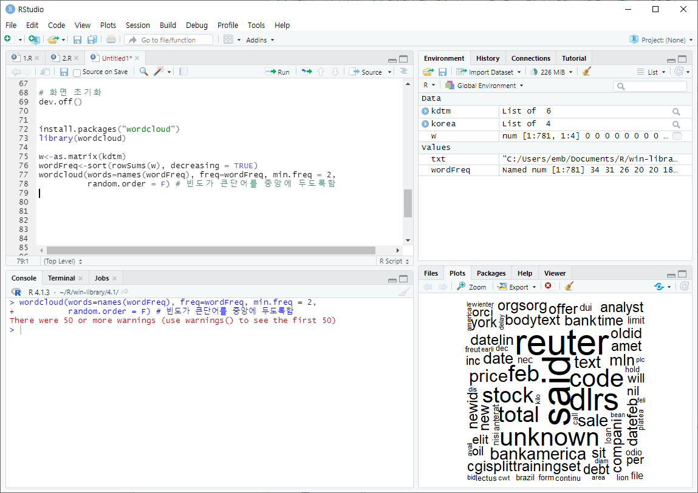
Task: Maximize the Console pane
Action: click(x=403, y=279)
